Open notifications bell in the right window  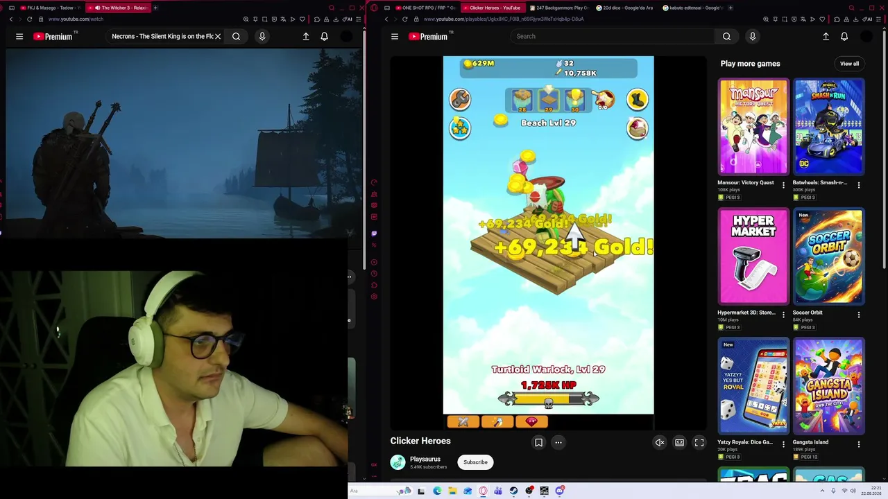click(844, 36)
